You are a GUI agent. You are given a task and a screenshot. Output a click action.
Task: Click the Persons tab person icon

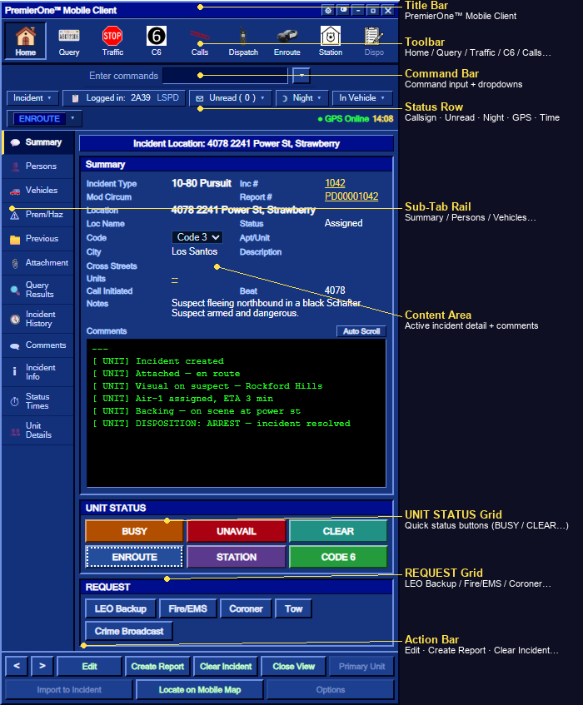point(15,166)
